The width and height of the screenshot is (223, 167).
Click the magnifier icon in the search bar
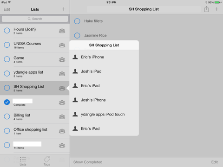click(29, 19)
